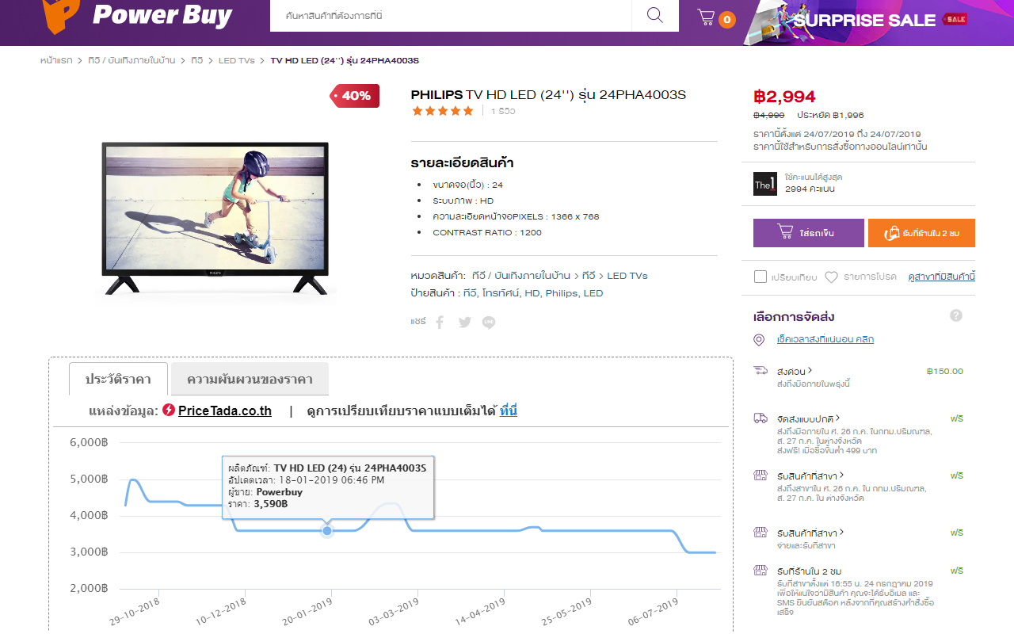Tick the เปรียบเทียบ compare checkbox
This screenshot has width=1014, height=634.
coord(760,277)
